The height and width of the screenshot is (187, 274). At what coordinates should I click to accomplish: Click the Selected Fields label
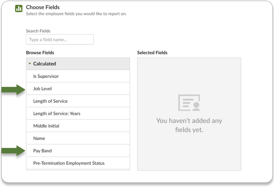pyautogui.click(x=152, y=53)
